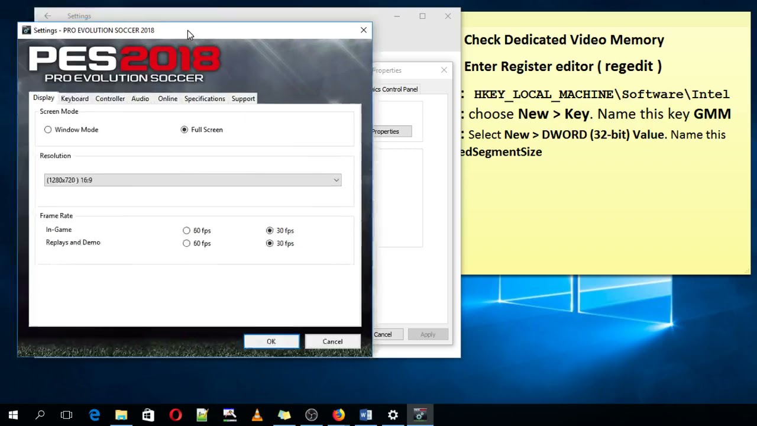Launch Microsoft Edge from taskbar
The height and width of the screenshot is (426, 757).
[95, 414]
